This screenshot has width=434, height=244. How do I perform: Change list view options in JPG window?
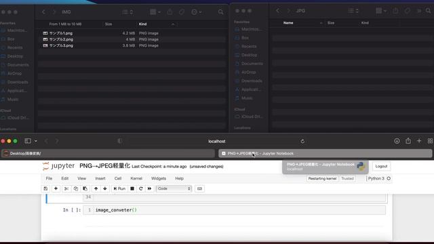click(353, 11)
